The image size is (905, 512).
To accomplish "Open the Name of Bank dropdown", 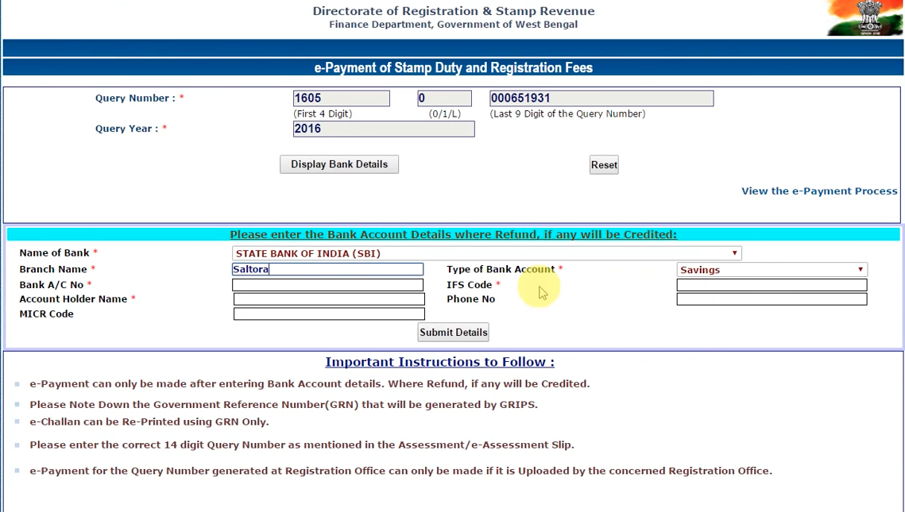I will 486,253.
